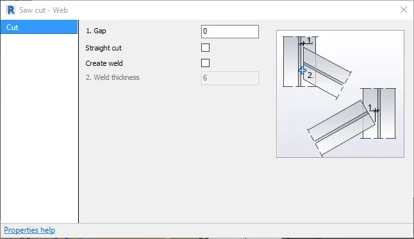Open the Properties help link
This screenshot has width=414, height=239.
coord(29,230)
